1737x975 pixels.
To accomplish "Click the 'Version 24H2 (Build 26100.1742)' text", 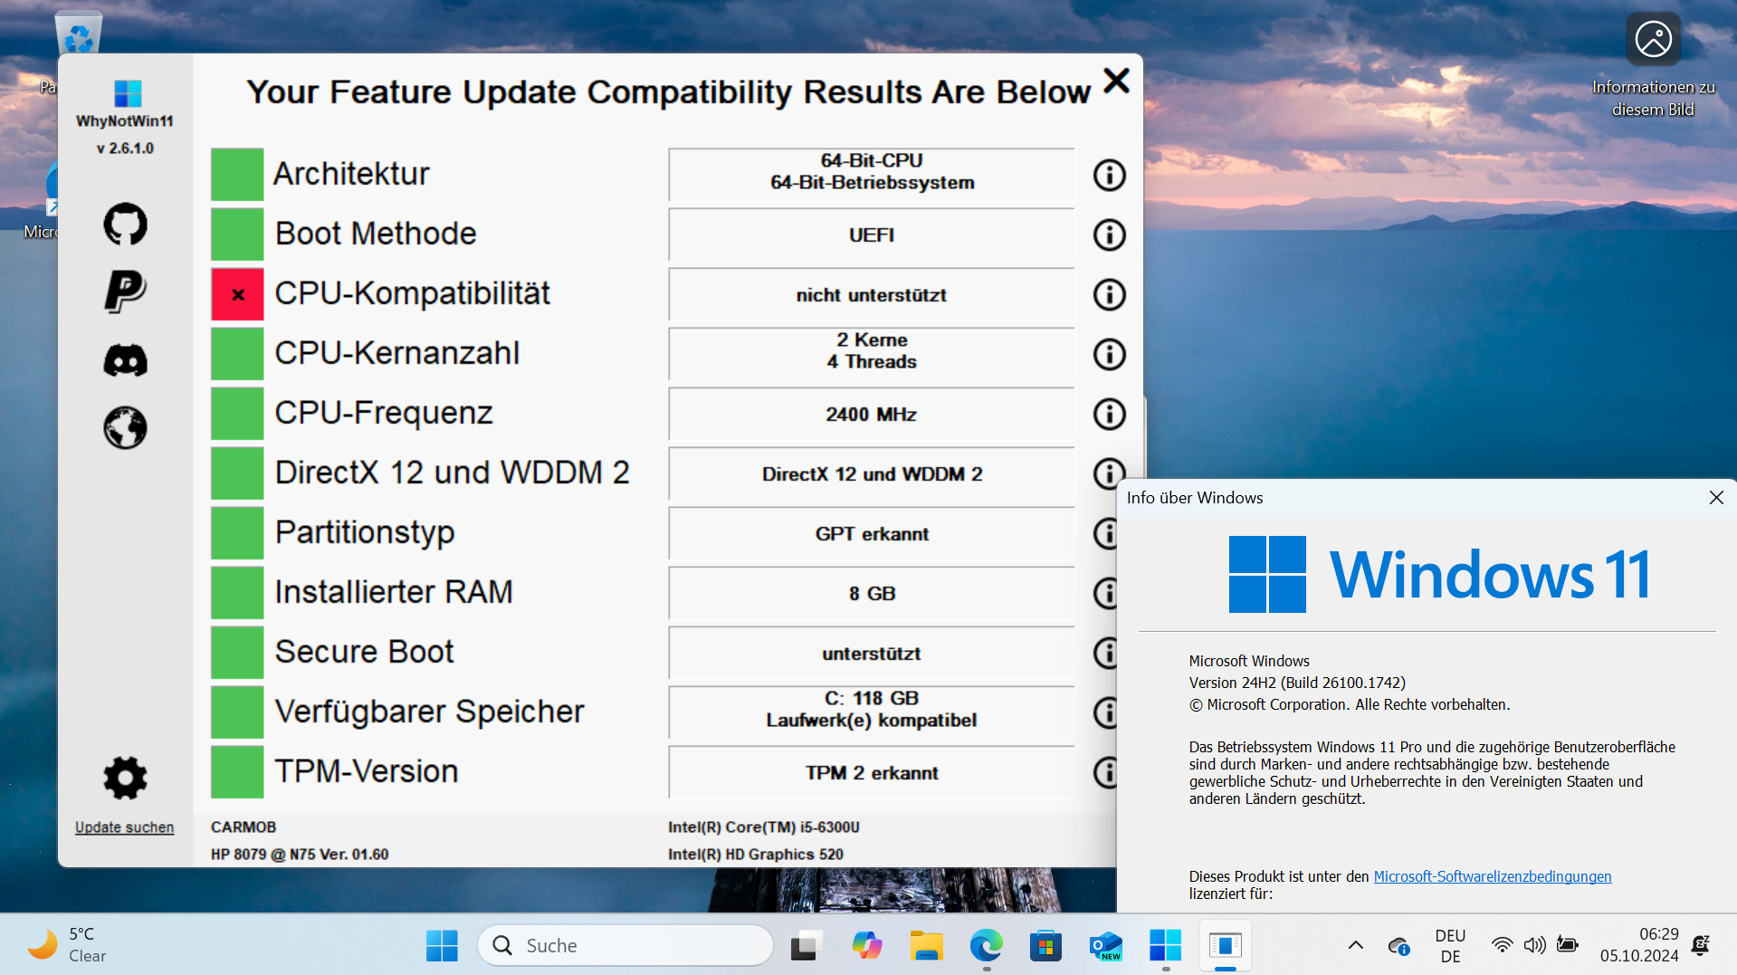I will pyautogui.click(x=1297, y=683).
